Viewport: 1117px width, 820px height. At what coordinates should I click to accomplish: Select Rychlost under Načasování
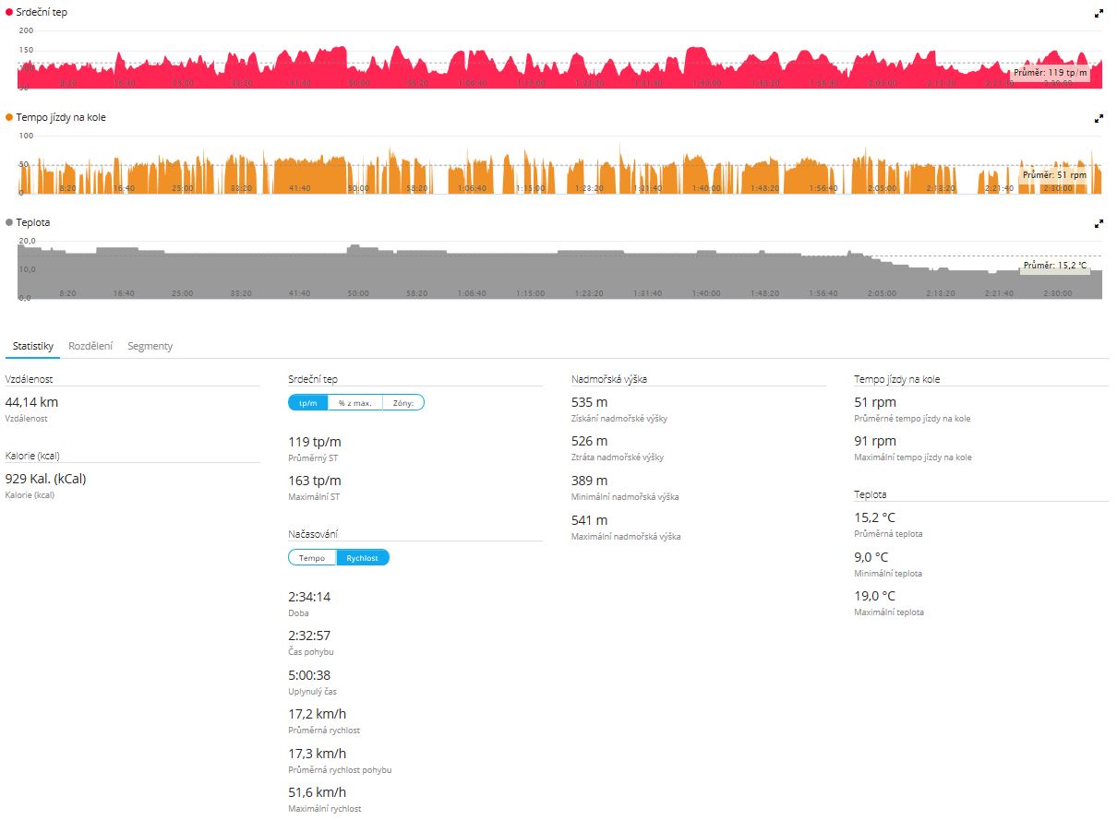[x=363, y=557]
